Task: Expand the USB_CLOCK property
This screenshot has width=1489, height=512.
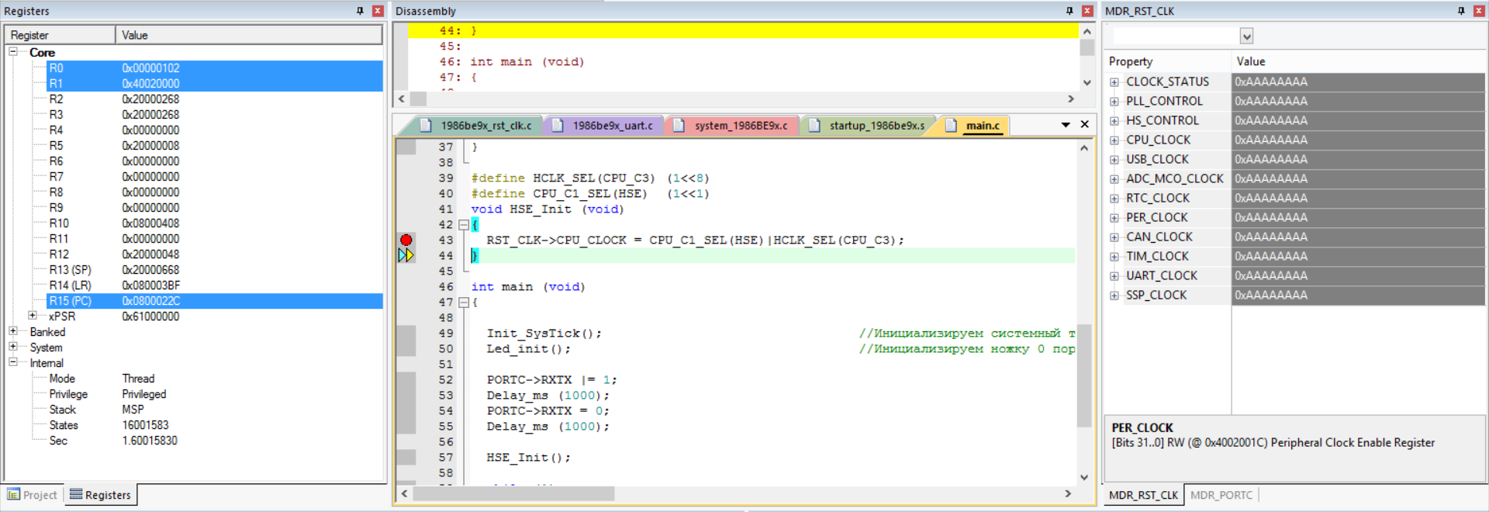Action: click(1114, 160)
